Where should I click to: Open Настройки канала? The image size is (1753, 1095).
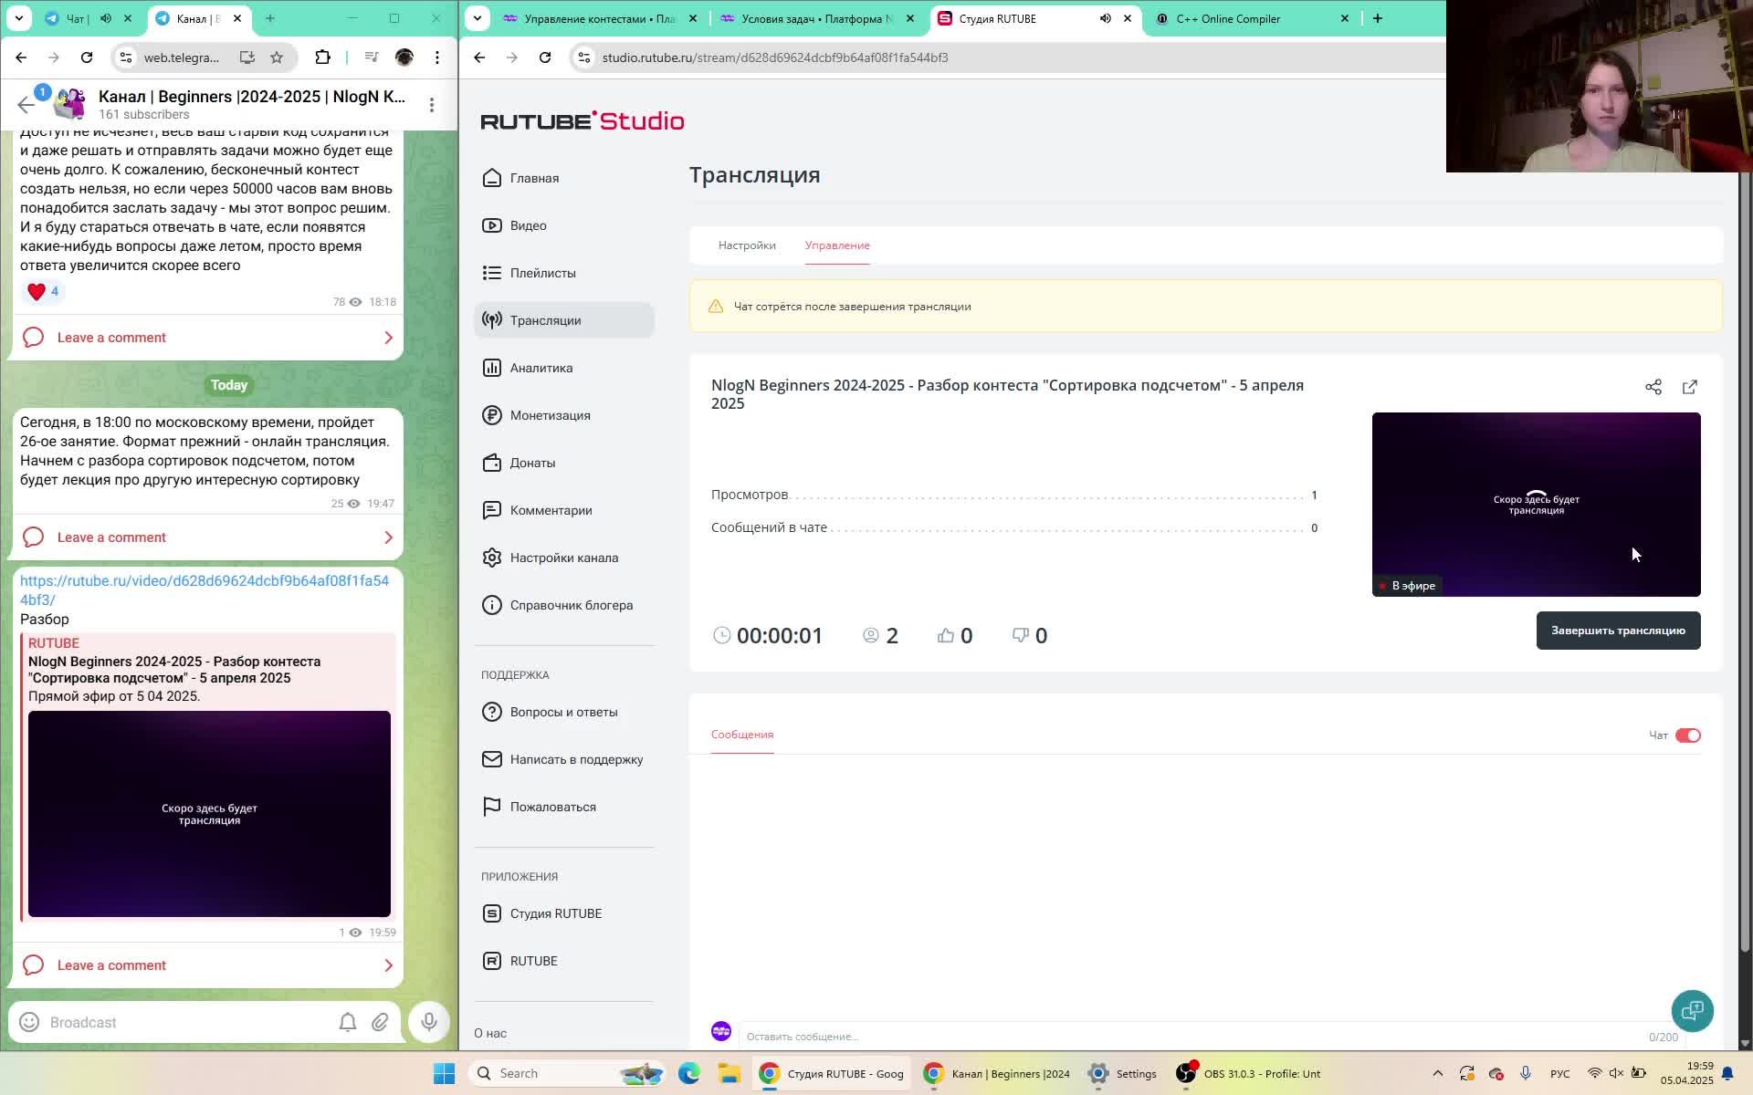(564, 558)
